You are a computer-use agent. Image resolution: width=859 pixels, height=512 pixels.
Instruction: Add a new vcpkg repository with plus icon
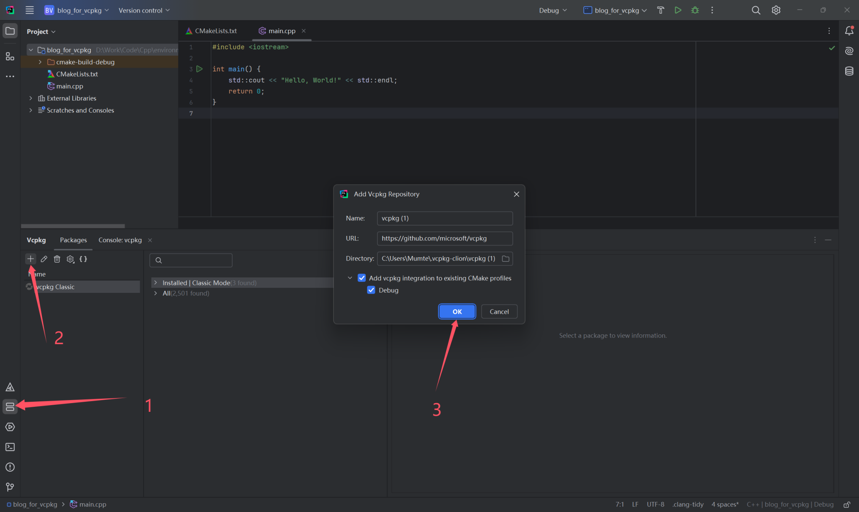click(30, 259)
